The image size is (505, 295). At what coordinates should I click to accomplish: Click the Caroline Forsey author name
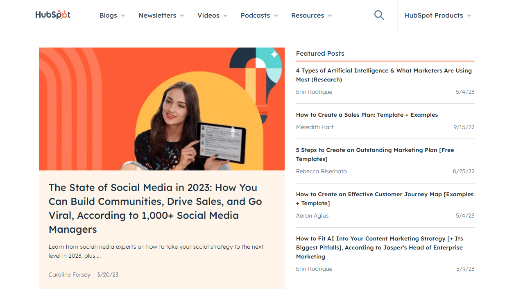tap(70, 275)
